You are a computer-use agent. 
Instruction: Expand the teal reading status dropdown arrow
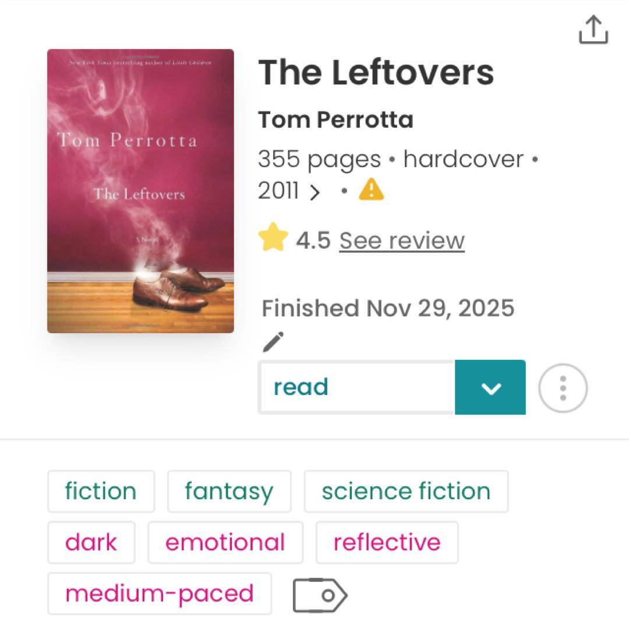click(x=490, y=388)
